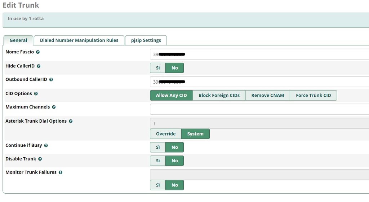Image resolution: width=369 pixels, height=202 pixels.
Task: Show help for Continue if Busy
Action: pos(46,145)
